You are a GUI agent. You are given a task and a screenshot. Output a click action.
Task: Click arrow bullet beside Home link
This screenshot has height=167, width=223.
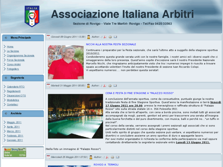coord(5,47)
